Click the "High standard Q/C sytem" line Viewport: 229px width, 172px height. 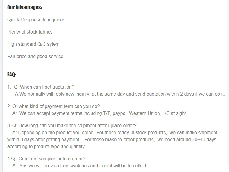point(33,44)
